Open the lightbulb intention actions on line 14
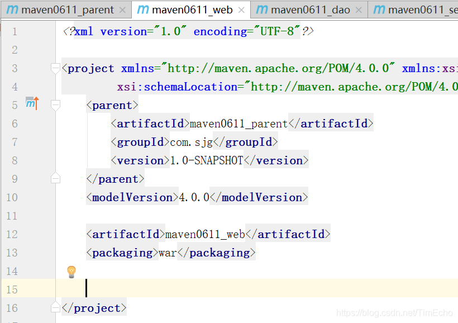 71,272
